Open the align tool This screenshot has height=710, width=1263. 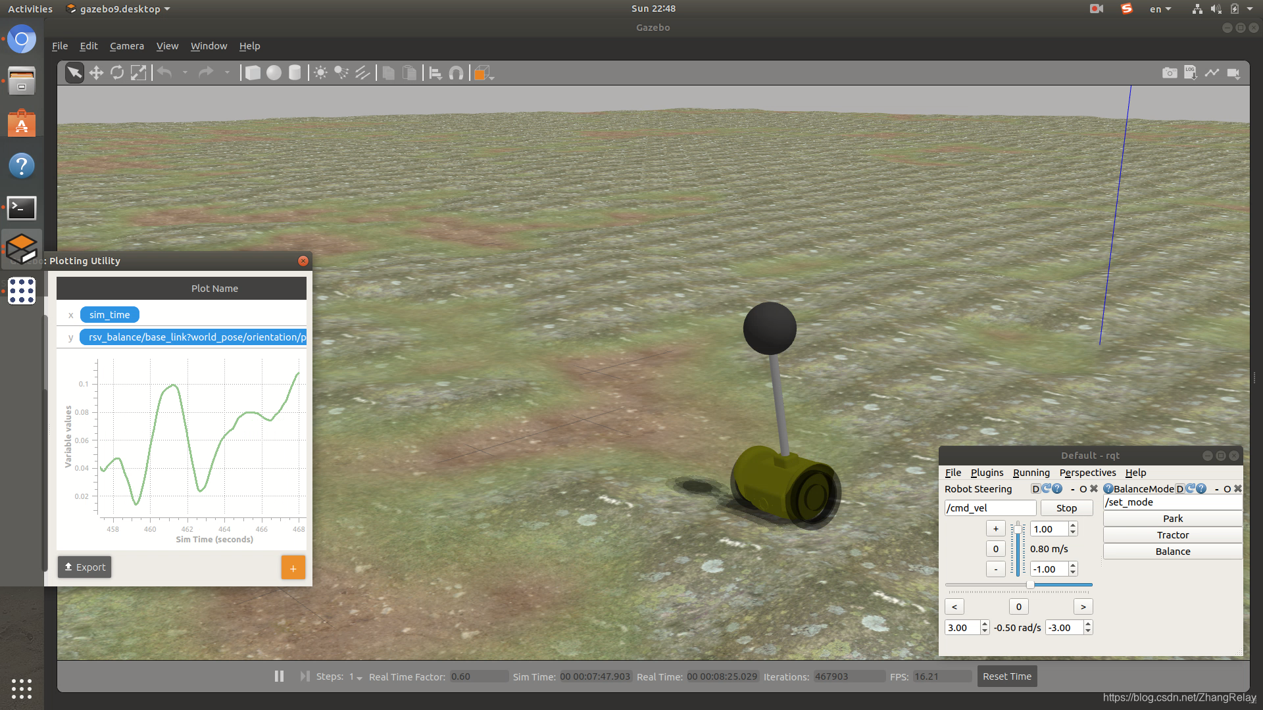[435, 73]
